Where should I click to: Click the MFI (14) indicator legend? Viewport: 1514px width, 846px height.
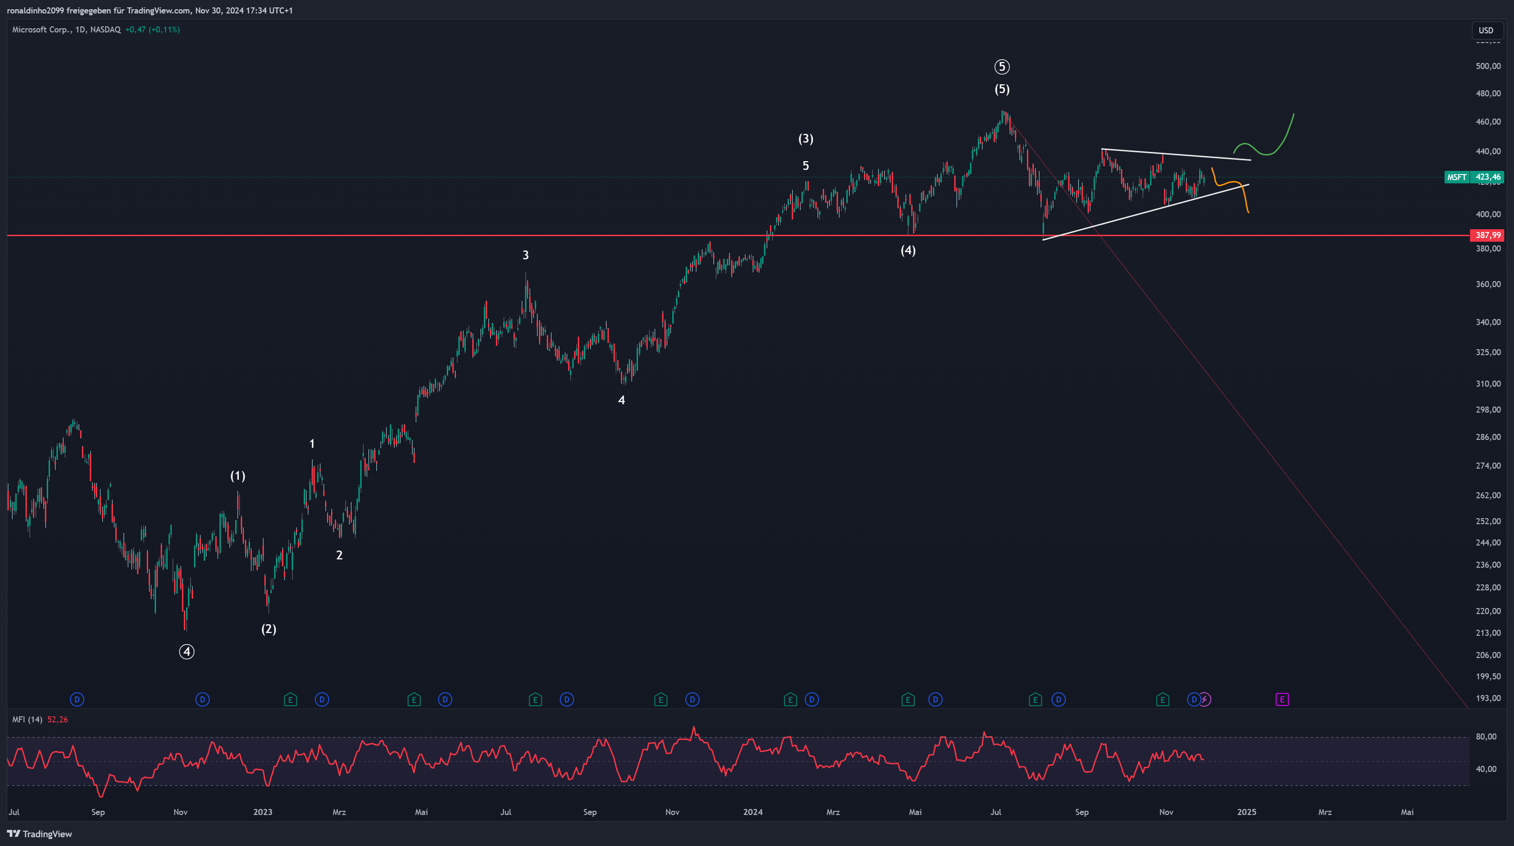(27, 720)
